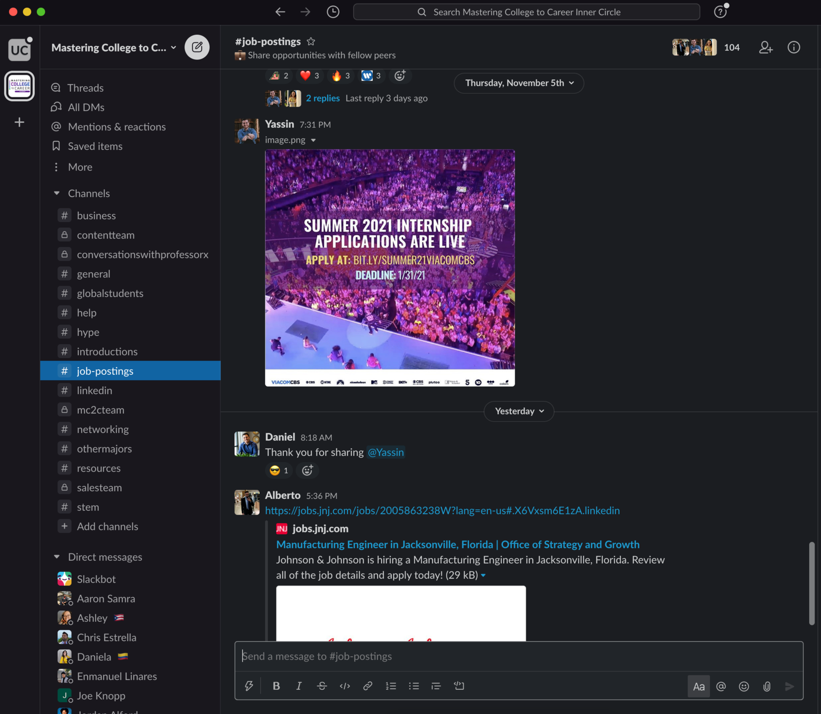Viewport: 821px width, 714px height.
Task: Collapse the Channels section
Action: (57, 193)
